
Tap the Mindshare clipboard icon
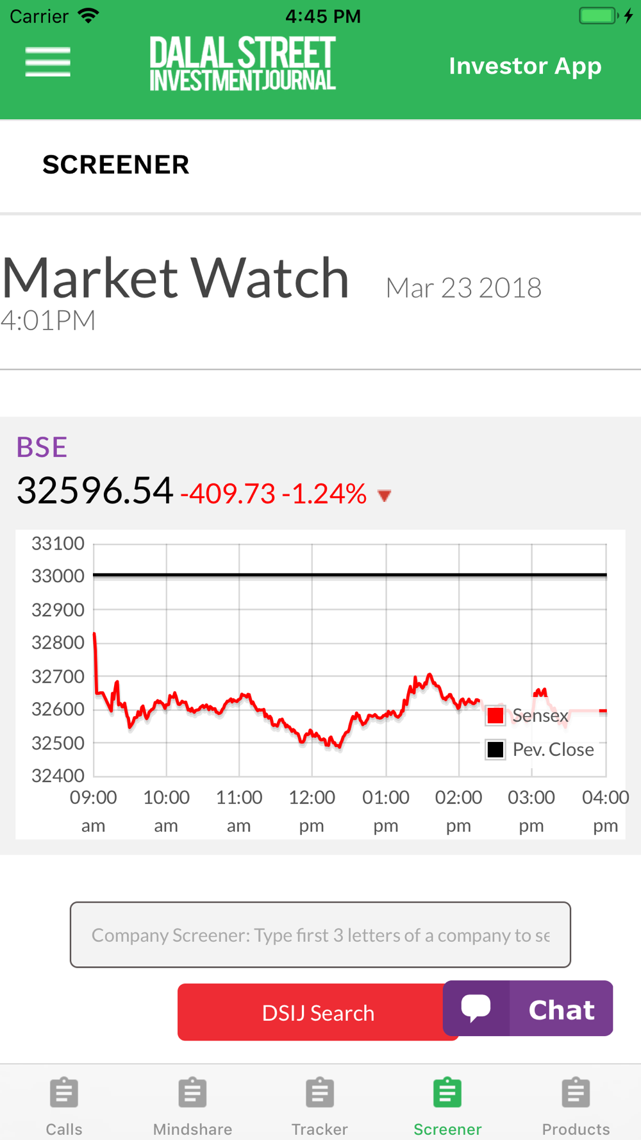click(192, 1093)
